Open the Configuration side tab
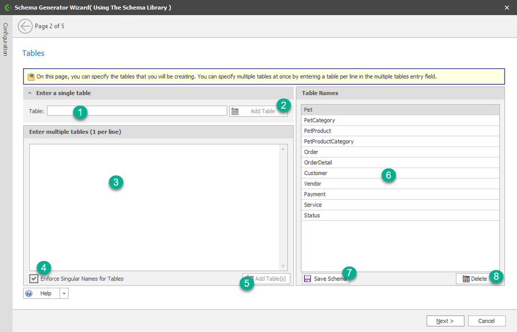517x332 pixels. (6, 39)
